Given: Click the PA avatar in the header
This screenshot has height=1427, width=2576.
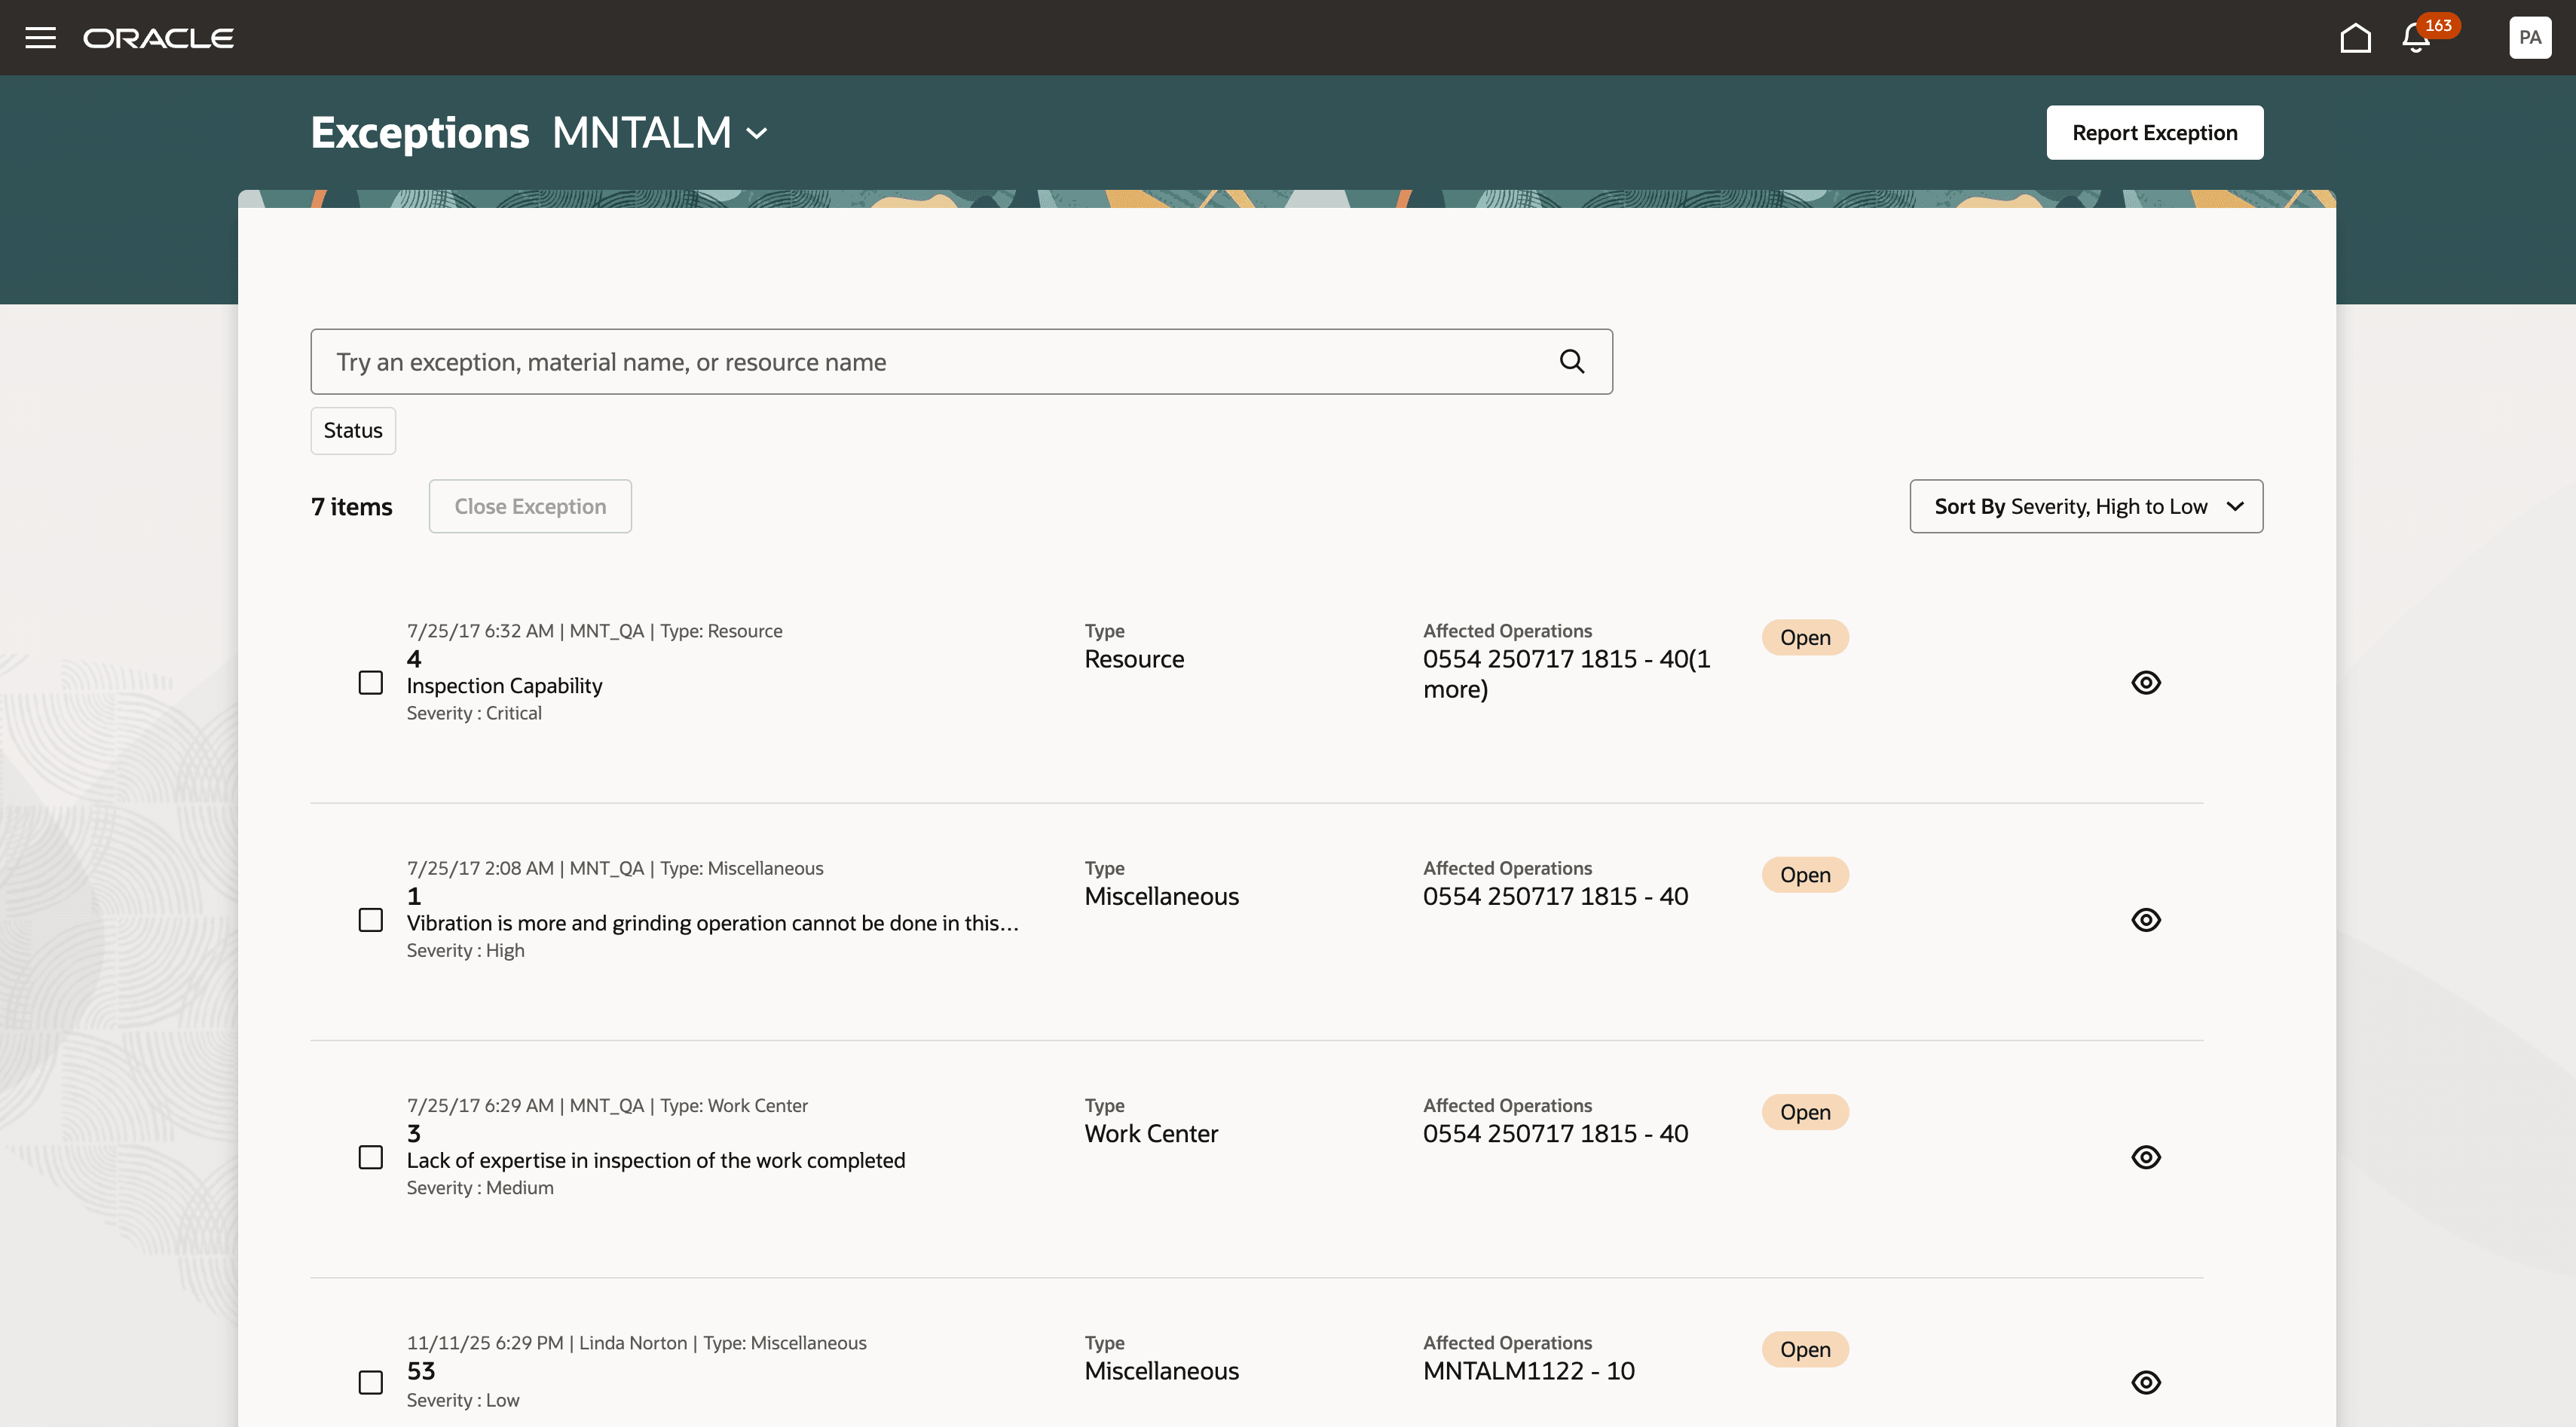Looking at the screenshot, I should pos(2529,37).
